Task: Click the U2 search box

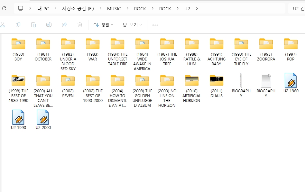Action: (297, 9)
